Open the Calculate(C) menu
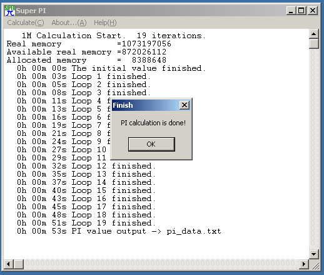Image resolution: width=324 pixels, height=275 pixels. (x=26, y=23)
